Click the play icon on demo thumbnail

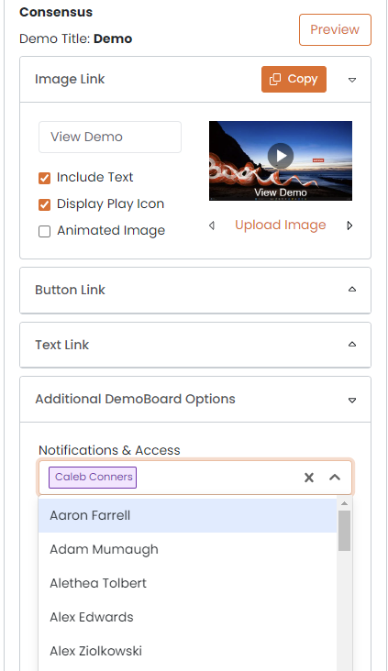[x=281, y=155]
